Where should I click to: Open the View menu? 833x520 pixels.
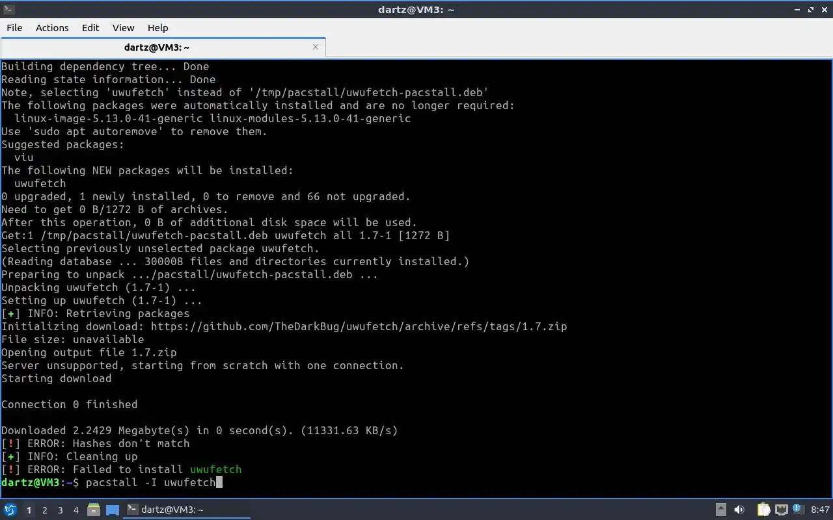tap(123, 27)
